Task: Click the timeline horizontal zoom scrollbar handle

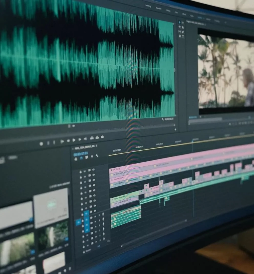Action: coord(122,246)
